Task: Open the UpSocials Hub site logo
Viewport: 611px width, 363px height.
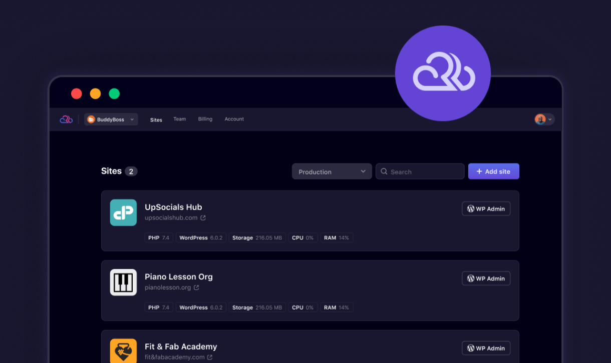Action: [123, 212]
